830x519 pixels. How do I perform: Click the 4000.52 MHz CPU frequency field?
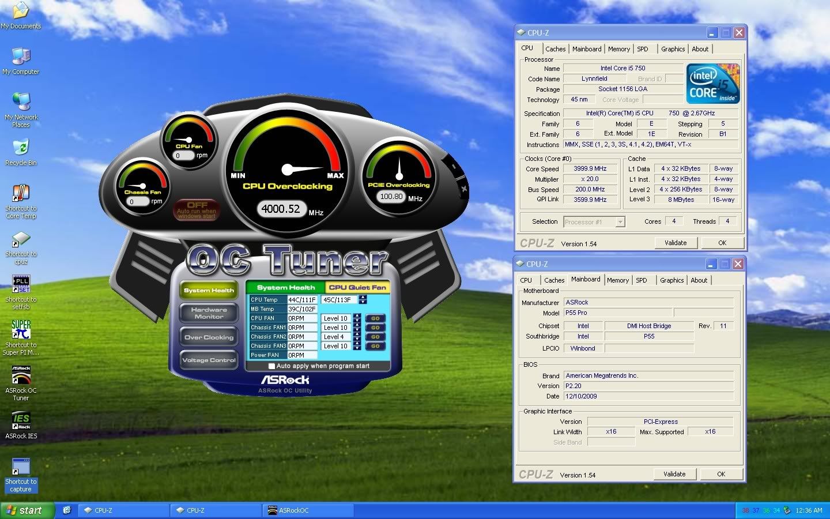tap(281, 209)
